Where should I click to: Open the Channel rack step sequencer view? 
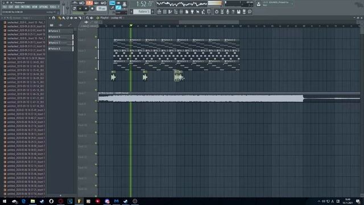[x=164, y=11]
